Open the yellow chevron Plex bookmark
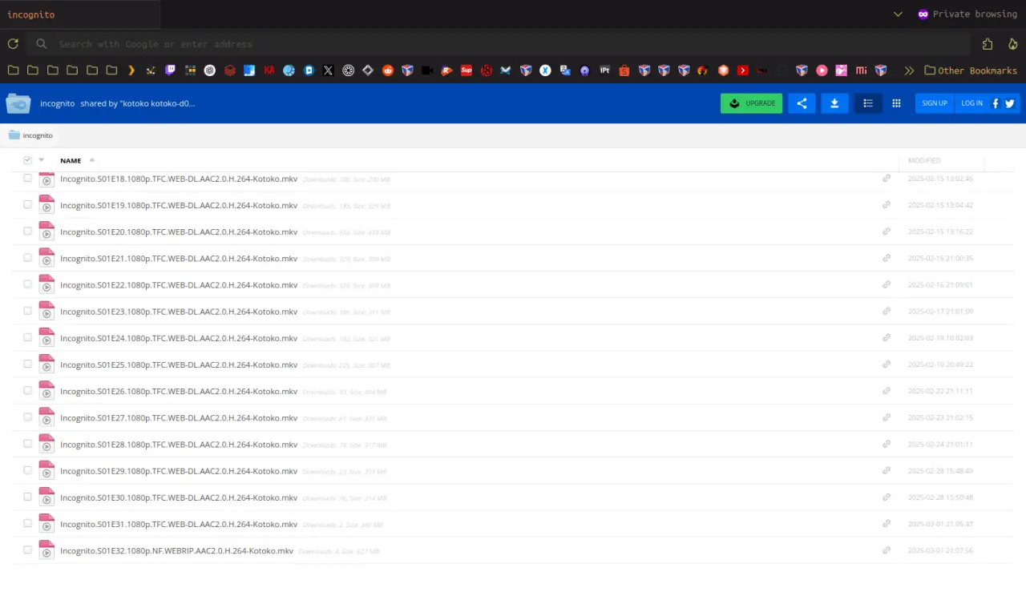Viewport: 1026px width, 604px height. tap(131, 70)
